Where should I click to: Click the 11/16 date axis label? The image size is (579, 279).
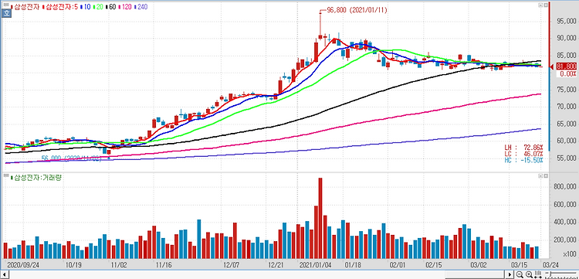[164, 265]
